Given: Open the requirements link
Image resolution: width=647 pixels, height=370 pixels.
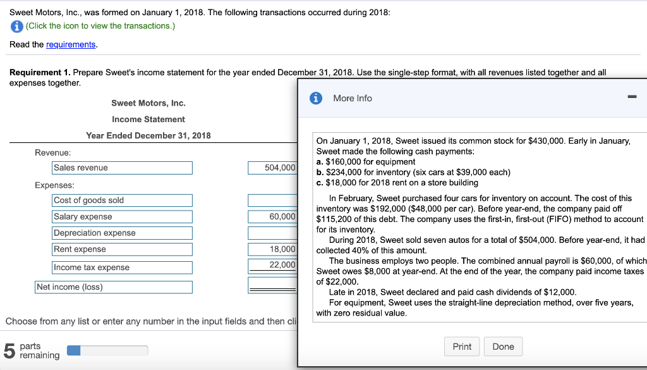Looking at the screenshot, I should pyautogui.click(x=70, y=44).
